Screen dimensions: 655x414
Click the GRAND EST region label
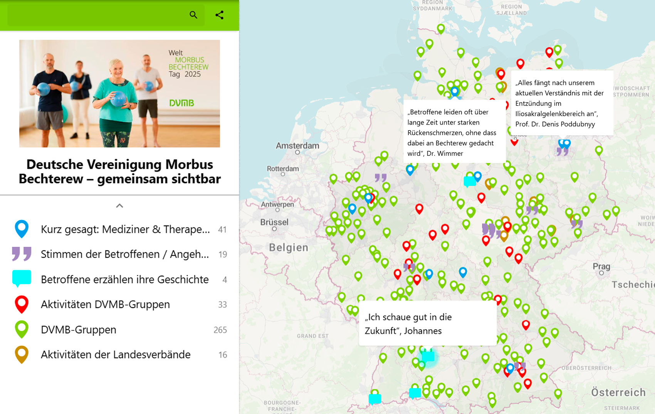(312, 336)
